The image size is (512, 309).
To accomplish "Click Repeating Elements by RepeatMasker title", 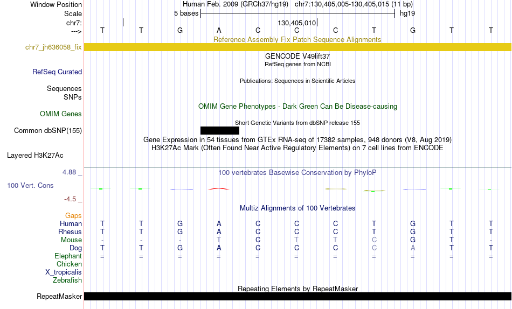I will (297, 289).
